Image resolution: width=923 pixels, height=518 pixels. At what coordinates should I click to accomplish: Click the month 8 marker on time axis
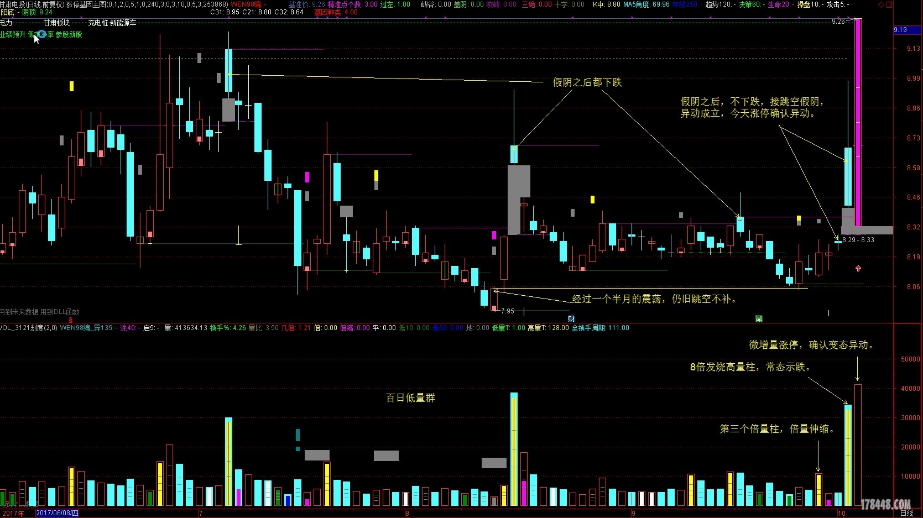(x=407, y=514)
